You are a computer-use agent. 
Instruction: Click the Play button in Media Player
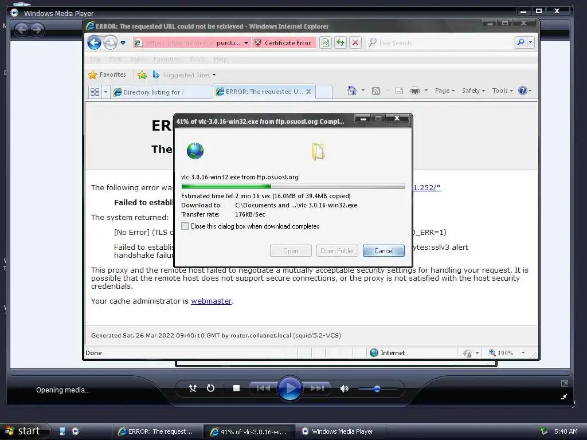[x=290, y=388]
